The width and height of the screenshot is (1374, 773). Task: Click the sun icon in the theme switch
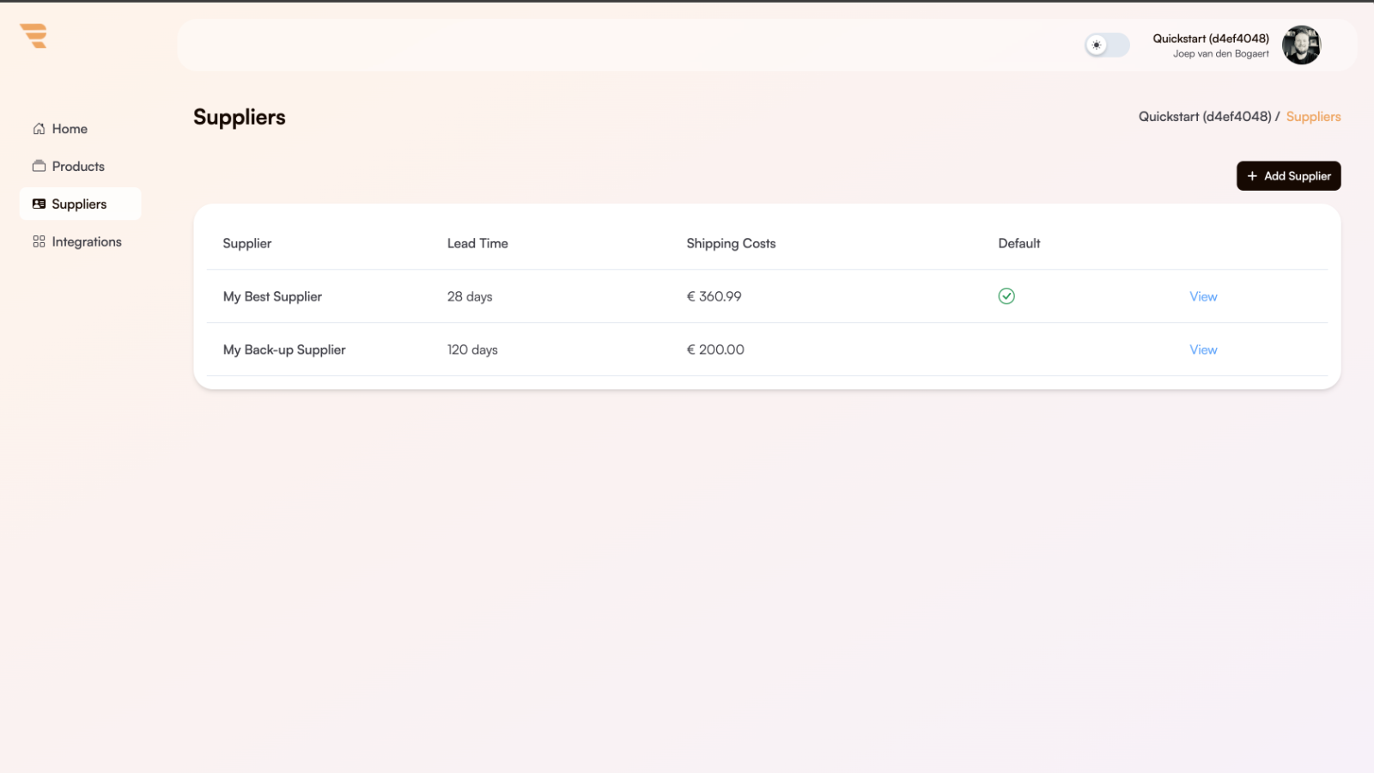click(x=1097, y=46)
